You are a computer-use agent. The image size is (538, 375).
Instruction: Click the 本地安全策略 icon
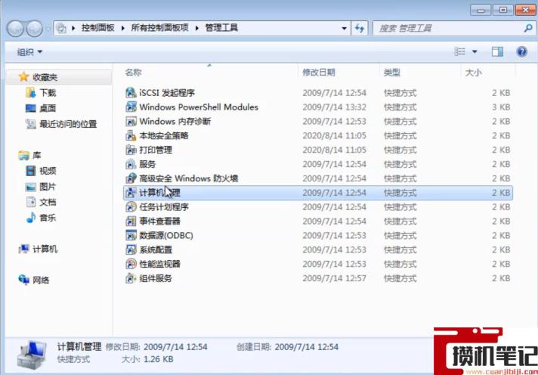[131, 135]
